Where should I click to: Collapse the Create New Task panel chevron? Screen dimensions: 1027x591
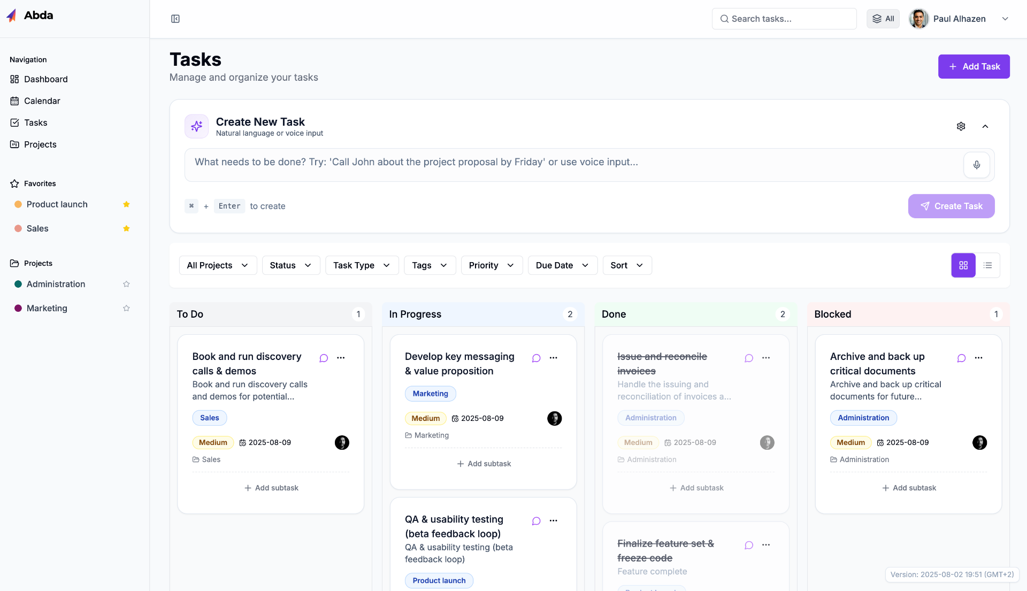985,126
